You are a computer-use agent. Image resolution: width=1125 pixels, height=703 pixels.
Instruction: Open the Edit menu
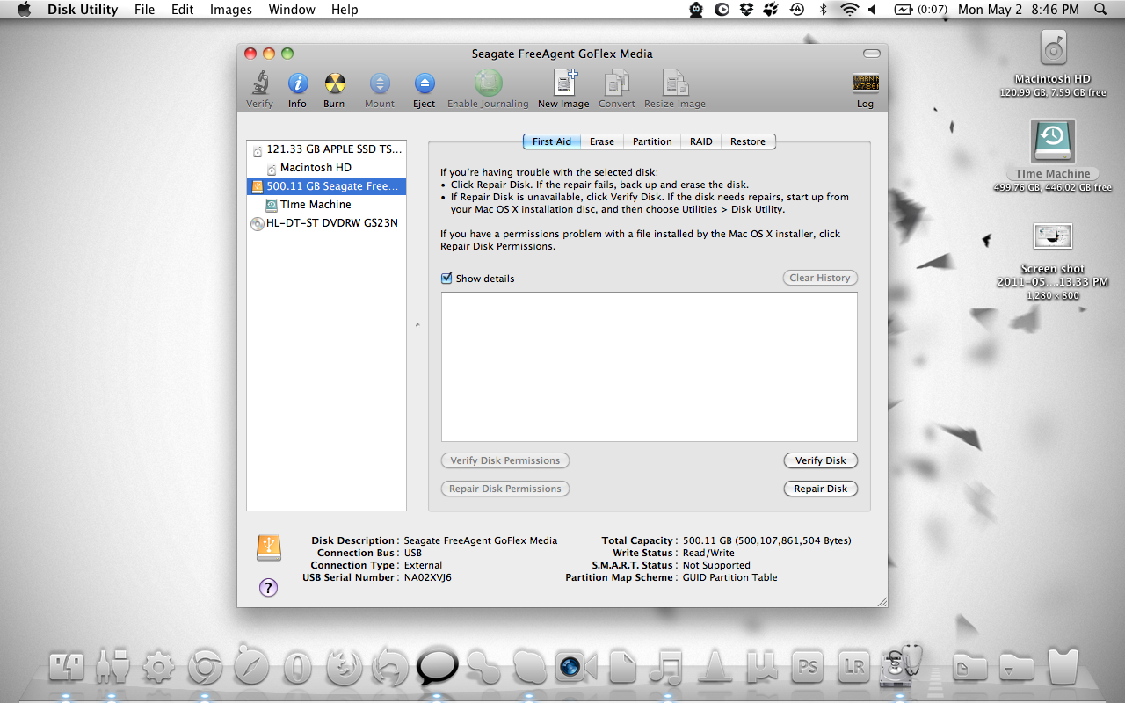pyautogui.click(x=183, y=10)
